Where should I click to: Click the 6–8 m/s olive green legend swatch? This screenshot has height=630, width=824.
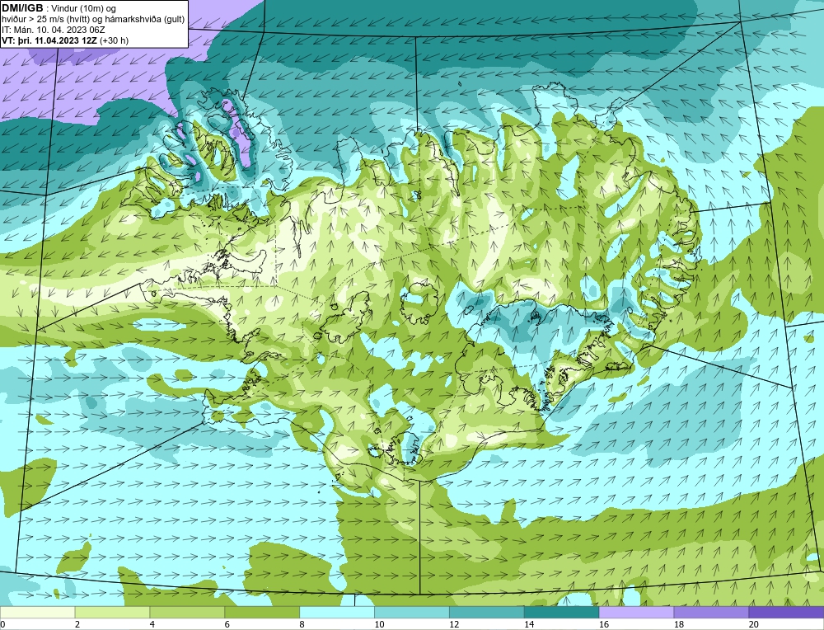point(262,612)
